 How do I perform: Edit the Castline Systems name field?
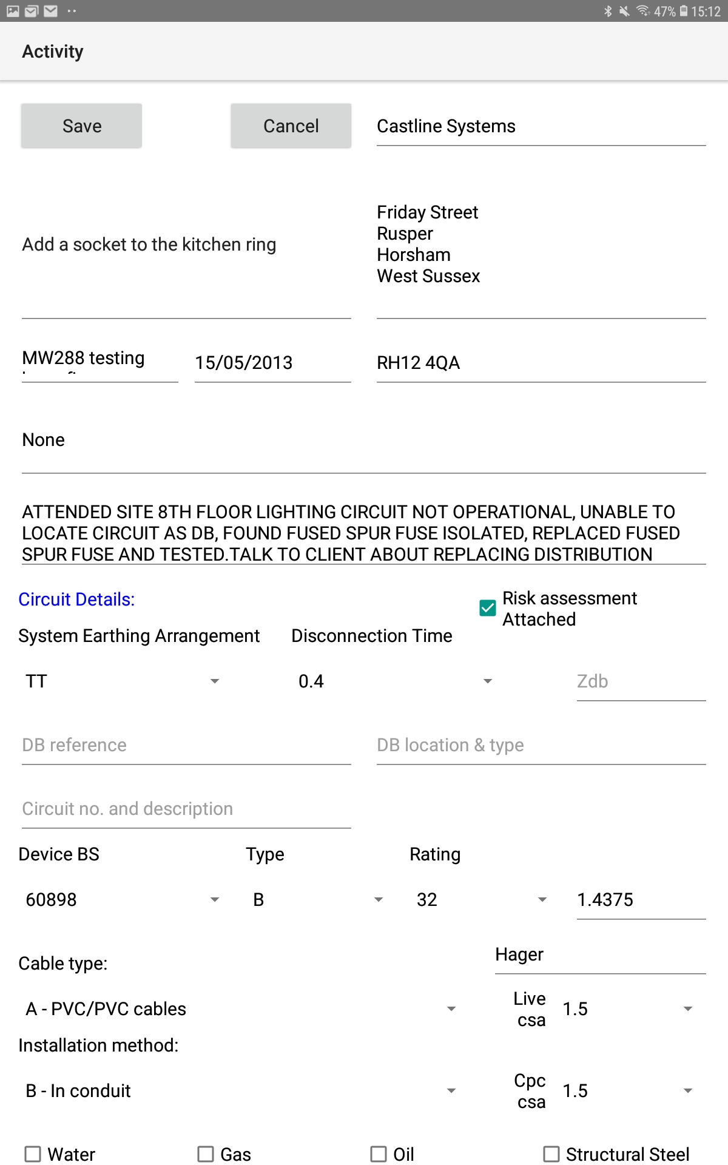pos(541,126)
